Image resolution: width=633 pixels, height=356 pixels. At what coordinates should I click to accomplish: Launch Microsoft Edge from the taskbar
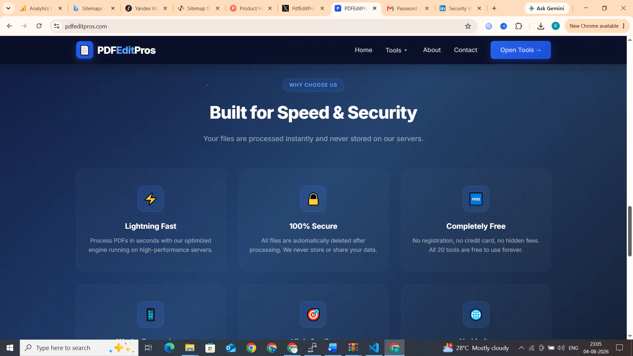pos(169,348)
